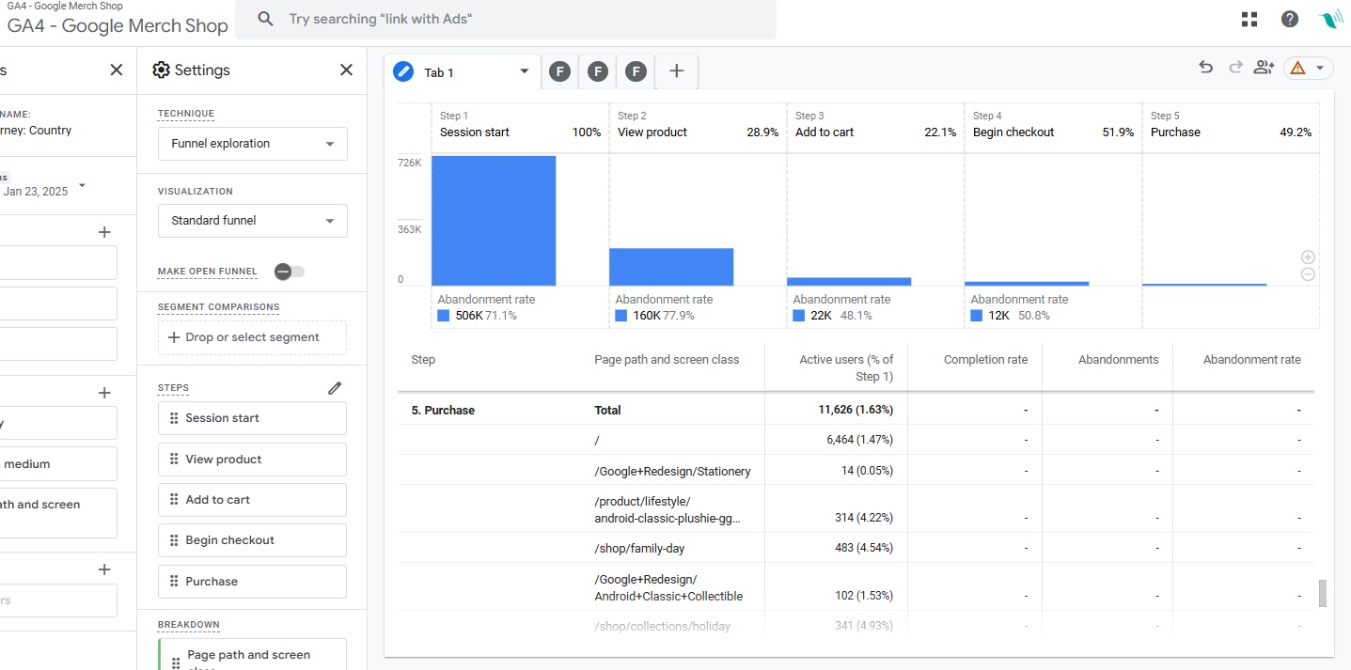This screenshot has height=670, width=1351.
Task: Switch to the third F tab
Action: point(636,71)
